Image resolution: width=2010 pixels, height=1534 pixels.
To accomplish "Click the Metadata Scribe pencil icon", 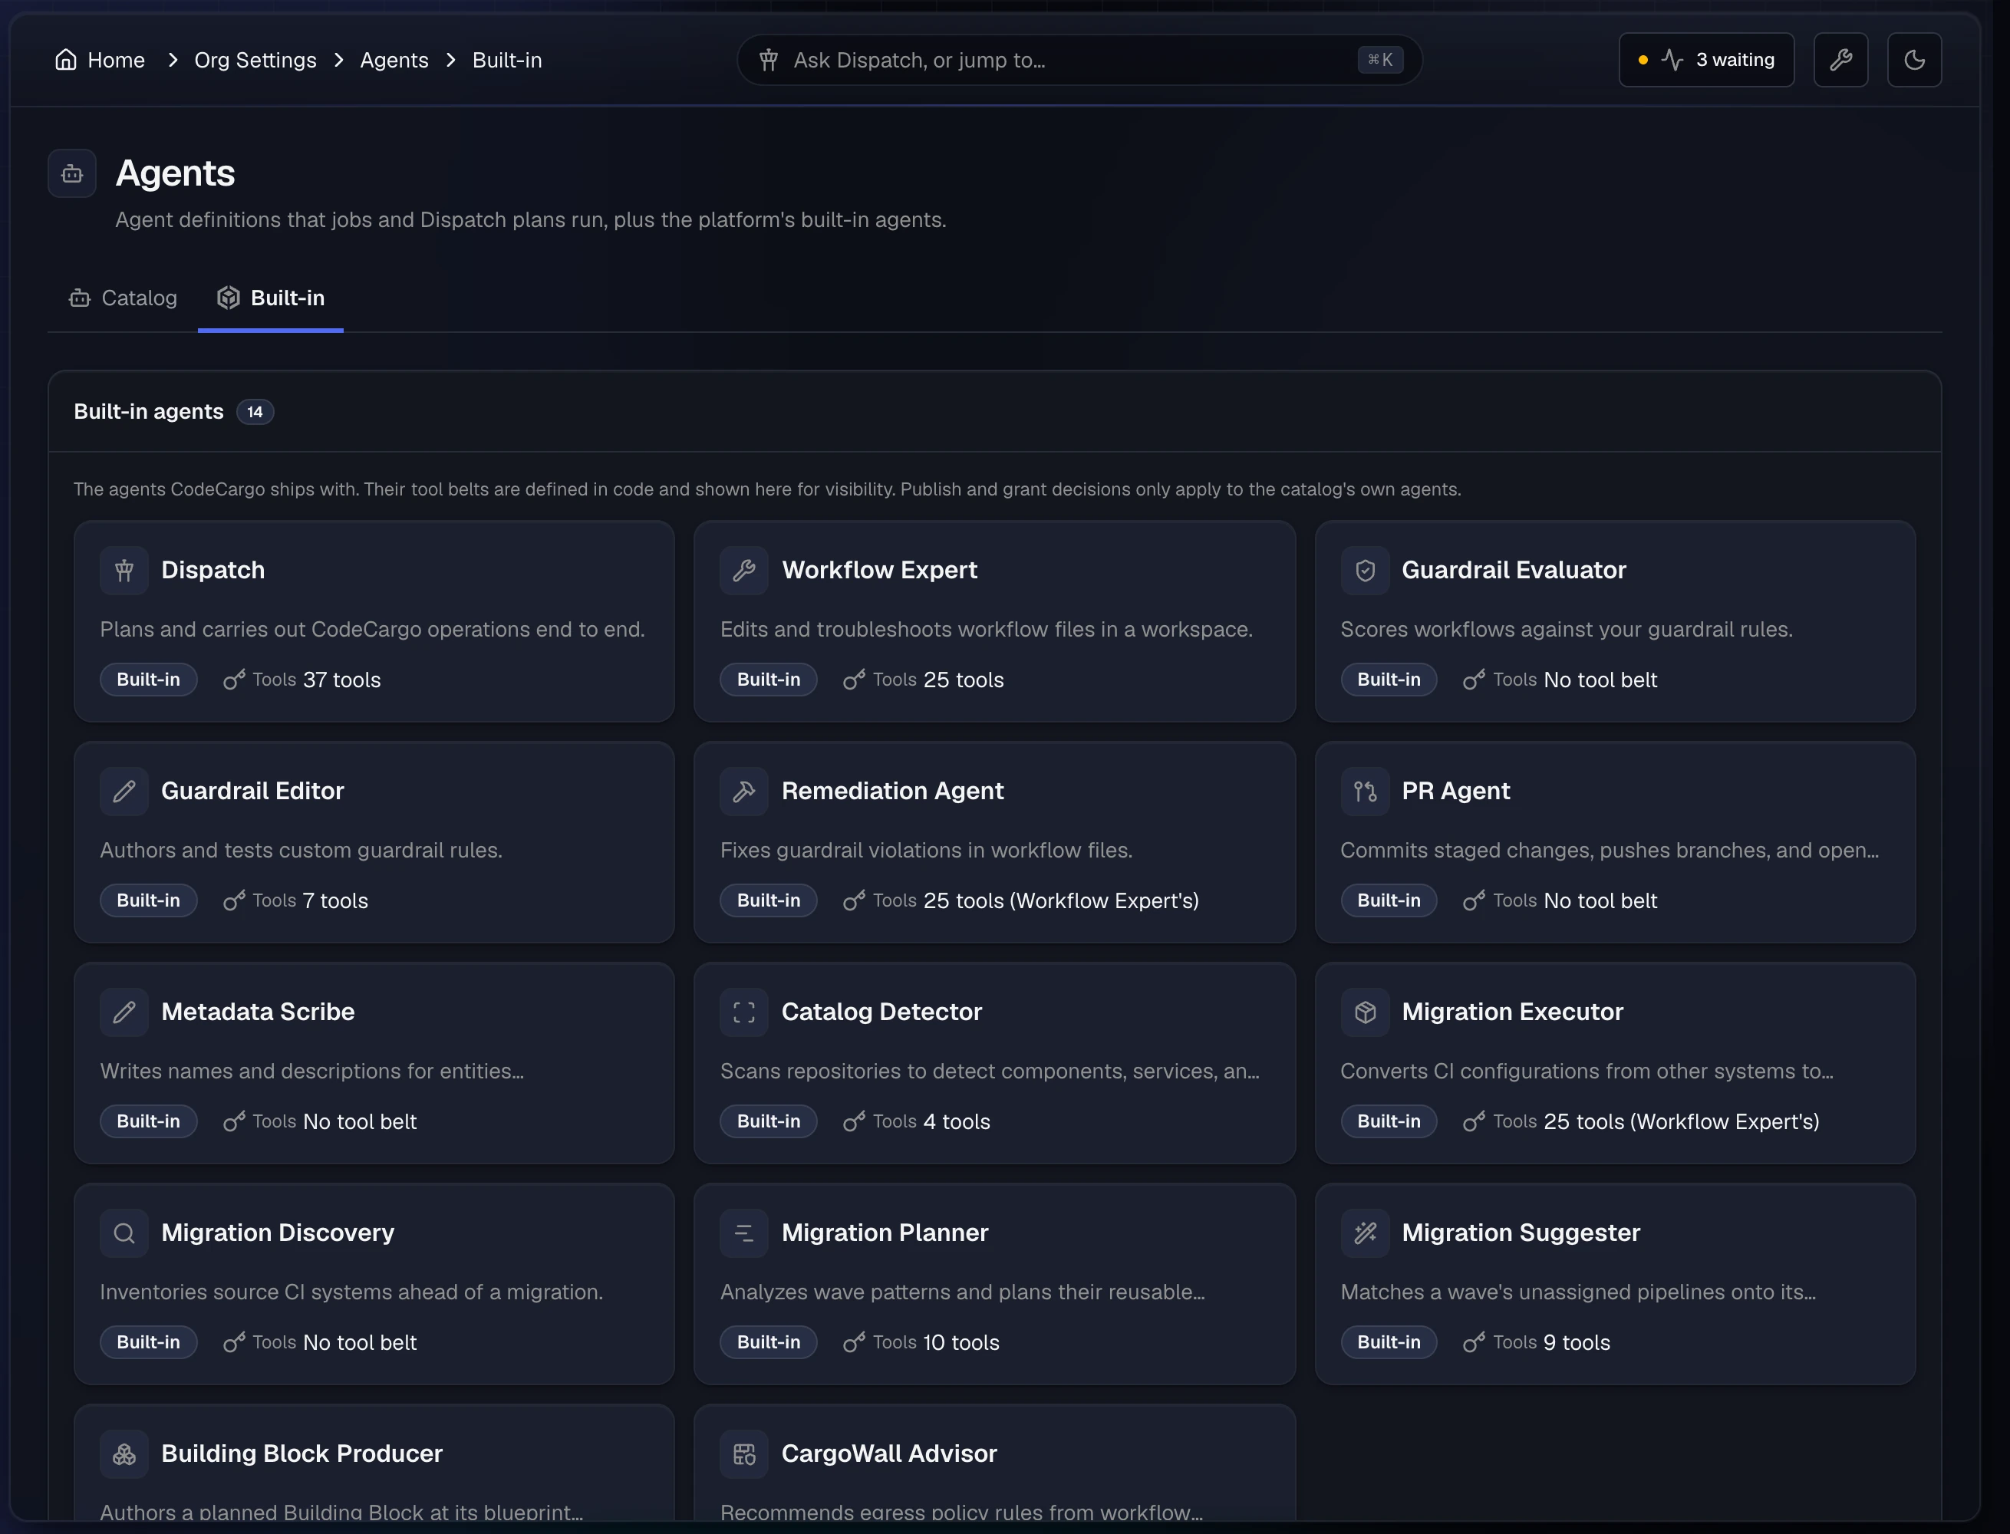I will tap(124, 1012).
